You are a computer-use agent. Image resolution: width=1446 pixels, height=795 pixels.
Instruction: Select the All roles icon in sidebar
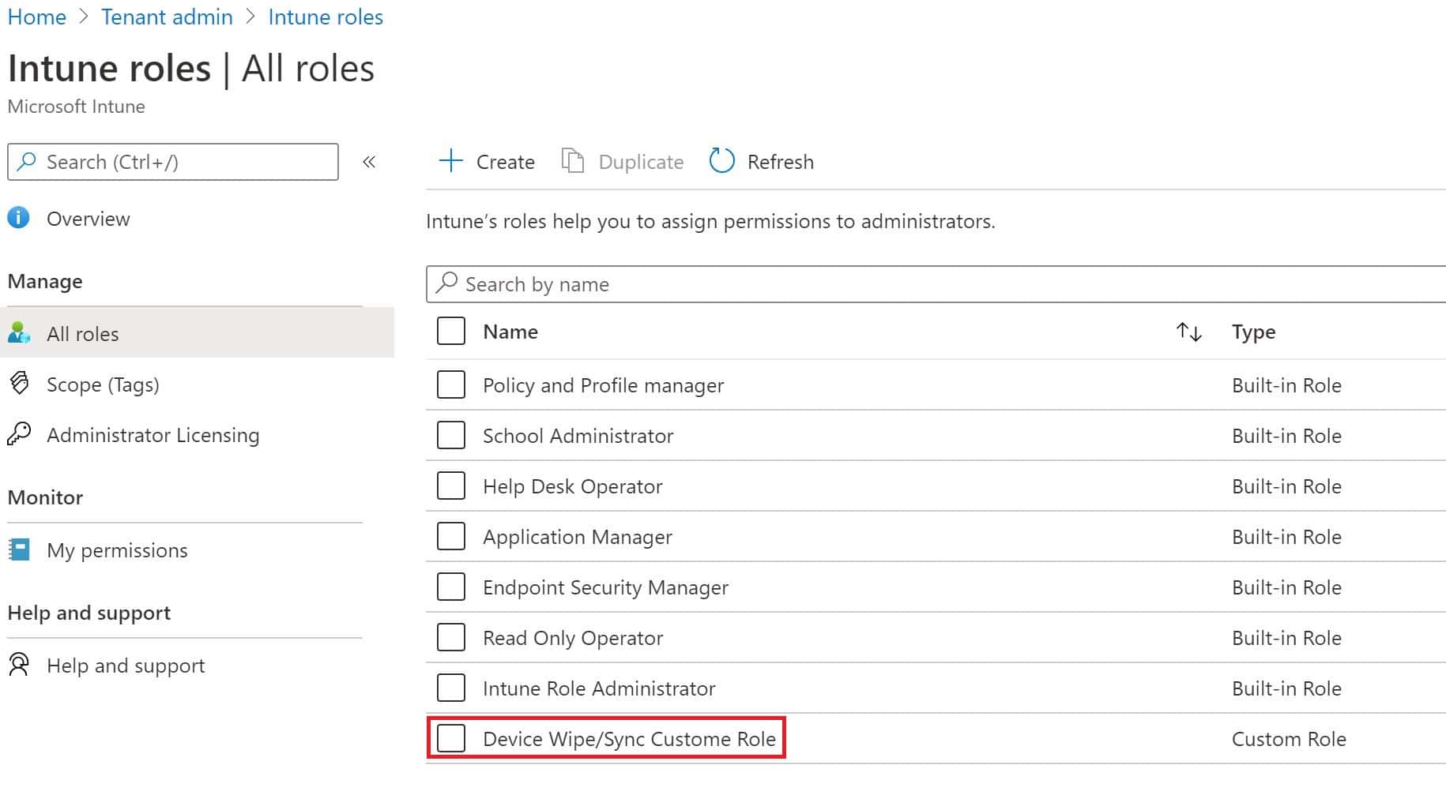coord(18,333)
